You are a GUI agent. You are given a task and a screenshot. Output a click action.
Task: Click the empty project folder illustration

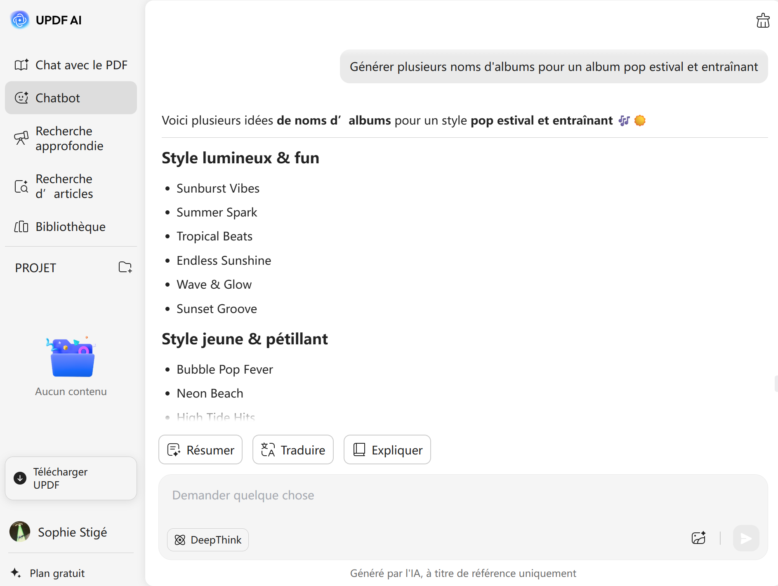(x=72, y=357)
